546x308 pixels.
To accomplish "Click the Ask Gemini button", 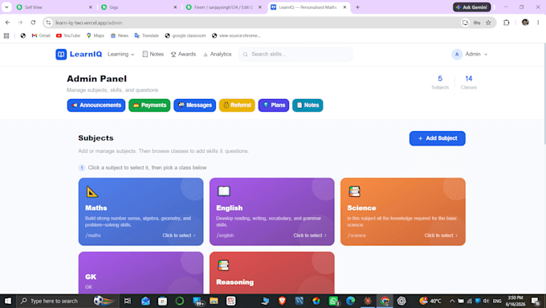I will [x=472, y=7].
